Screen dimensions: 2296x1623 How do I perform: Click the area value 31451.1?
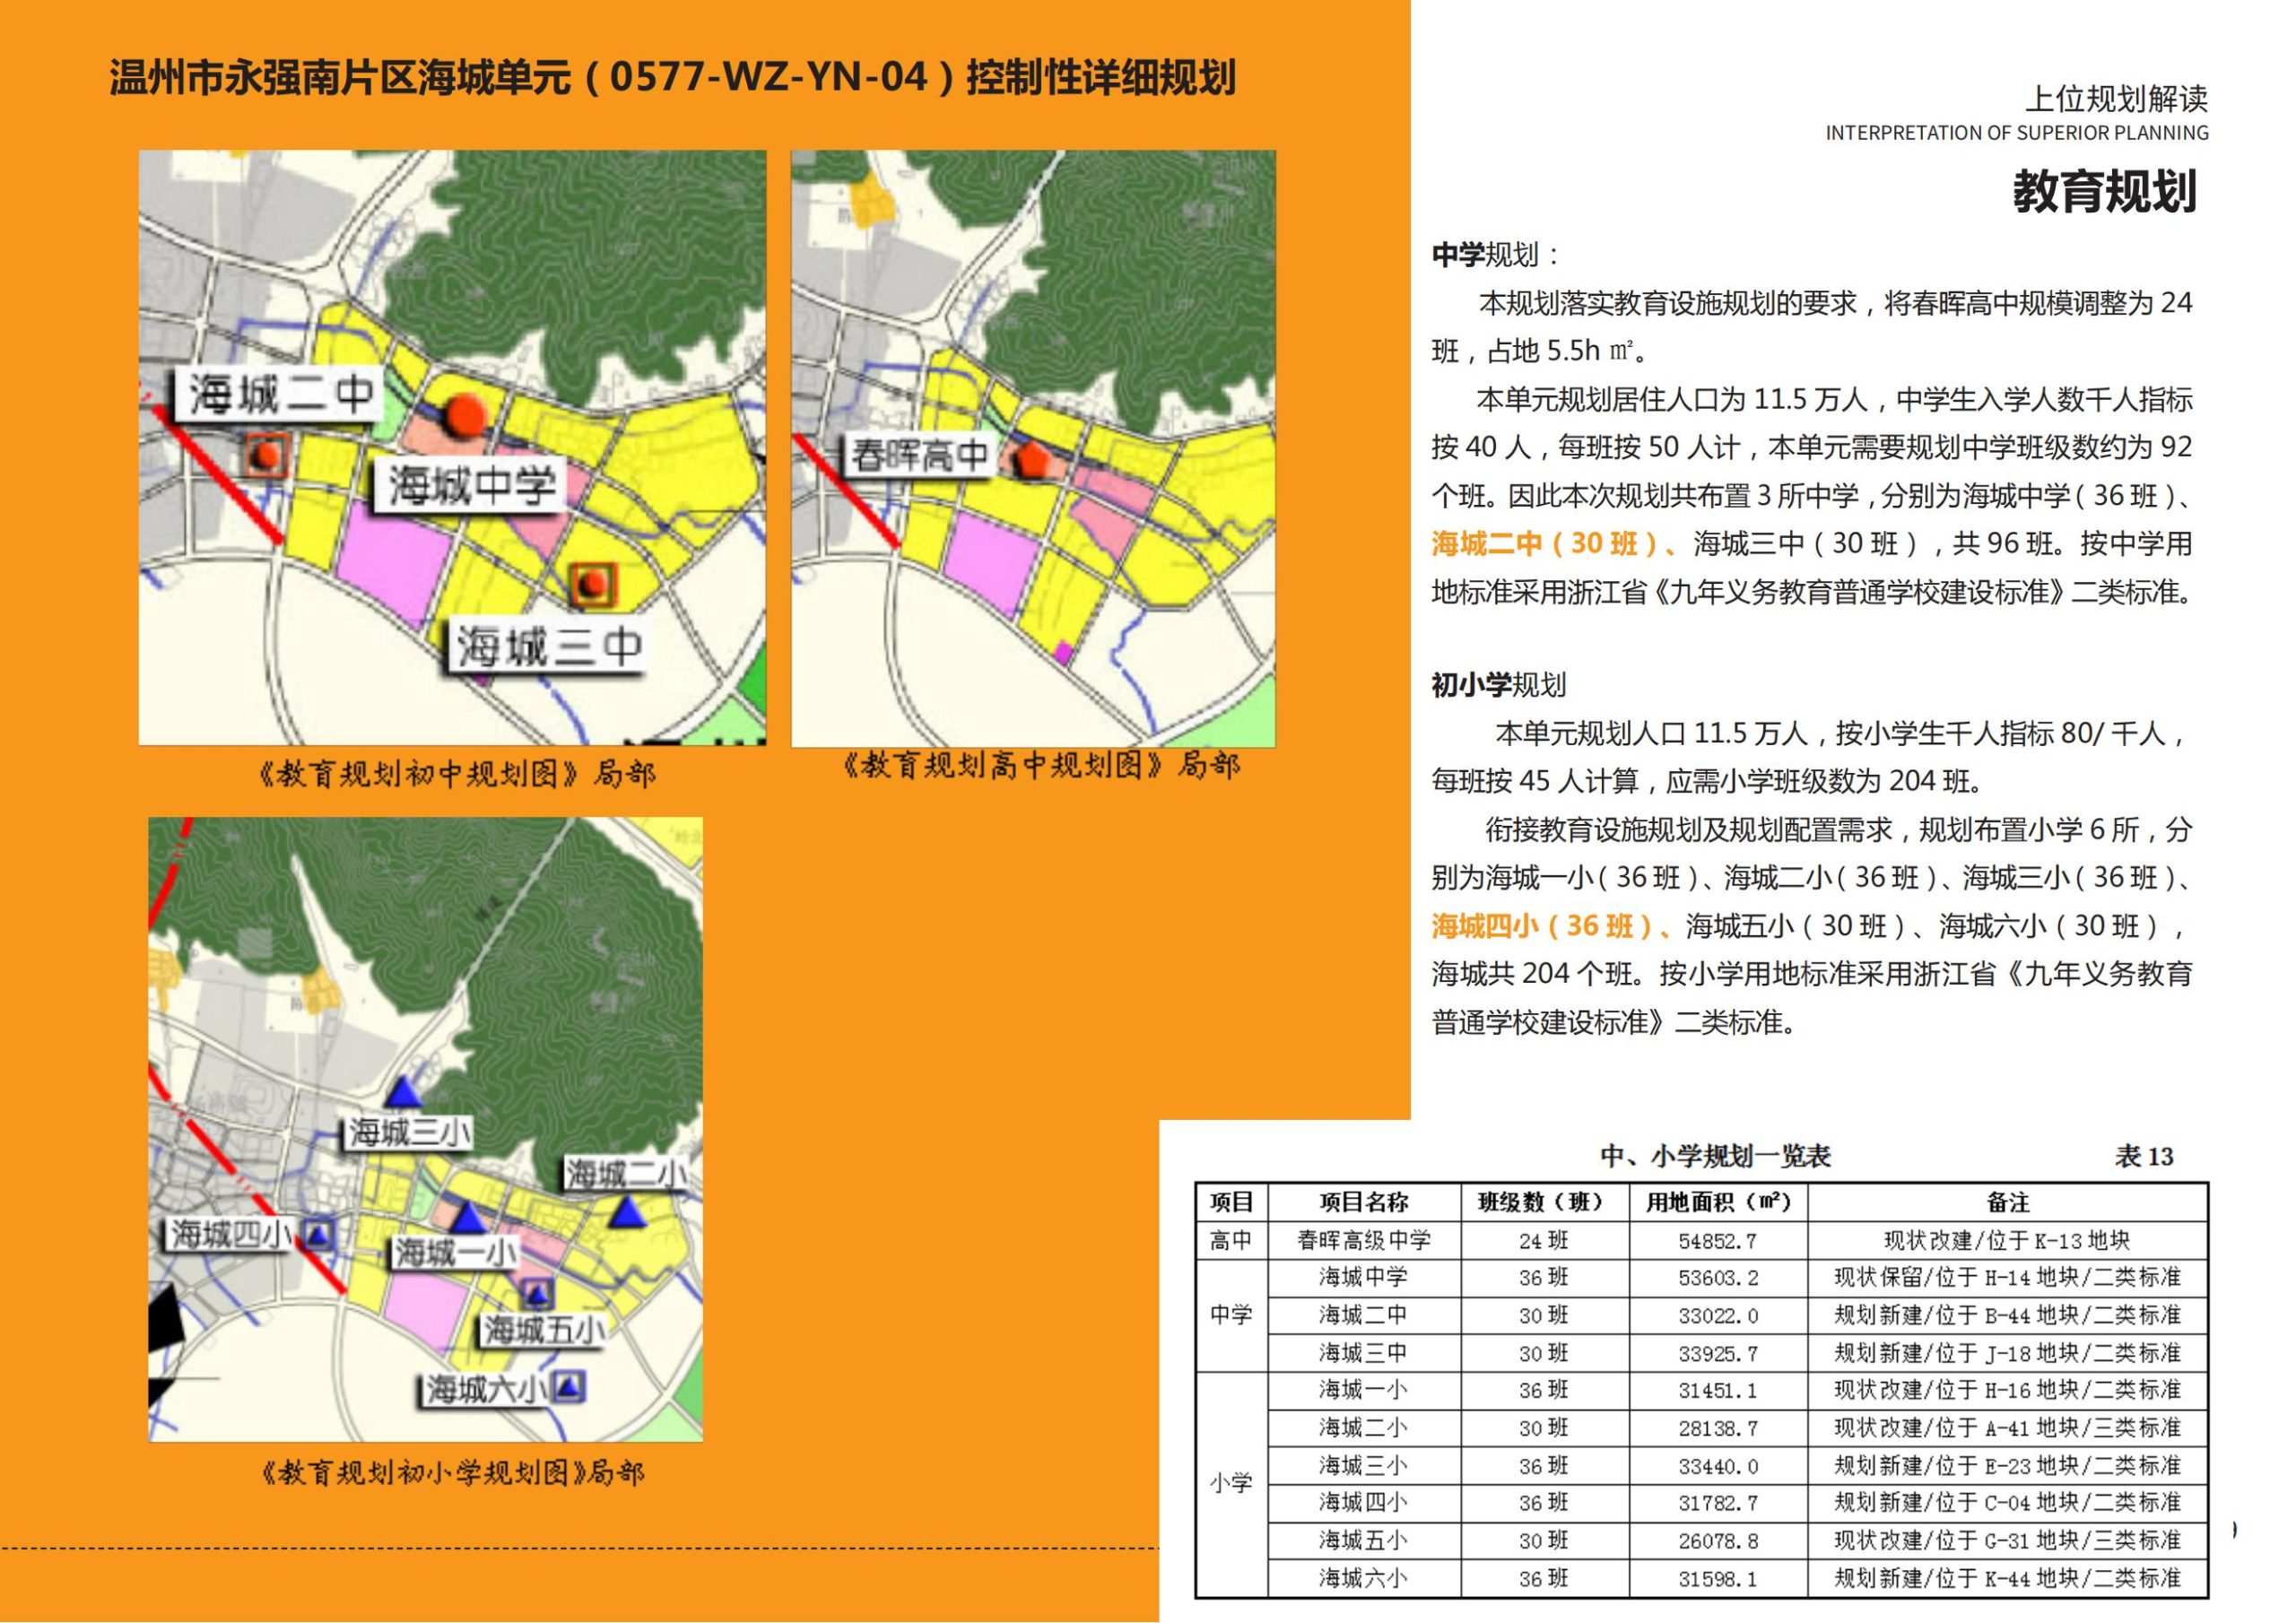(1718, 1391)
